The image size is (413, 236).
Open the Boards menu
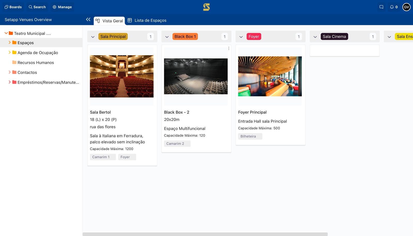click(x=13, y=7)
